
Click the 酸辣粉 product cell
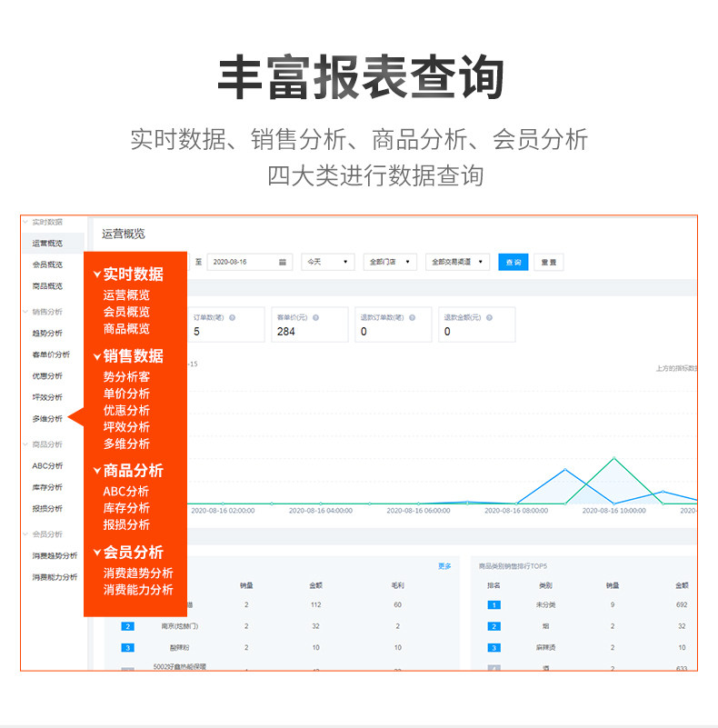[x=180, y=648]
